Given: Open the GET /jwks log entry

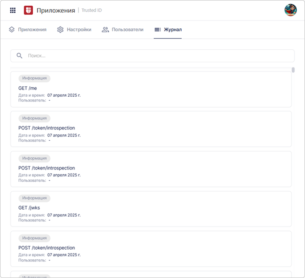Looking at the screenshot, I should 151,209.
